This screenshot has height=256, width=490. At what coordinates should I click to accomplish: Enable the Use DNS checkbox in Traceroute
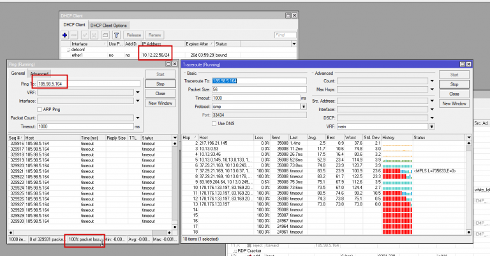[x=214, y=123]
